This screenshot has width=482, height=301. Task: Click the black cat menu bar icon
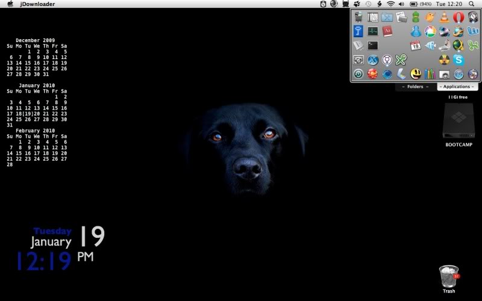tap(345, 4)
